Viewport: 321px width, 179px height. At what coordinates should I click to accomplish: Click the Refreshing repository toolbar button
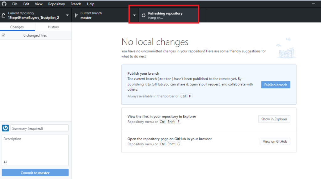[x=172, y=15]
